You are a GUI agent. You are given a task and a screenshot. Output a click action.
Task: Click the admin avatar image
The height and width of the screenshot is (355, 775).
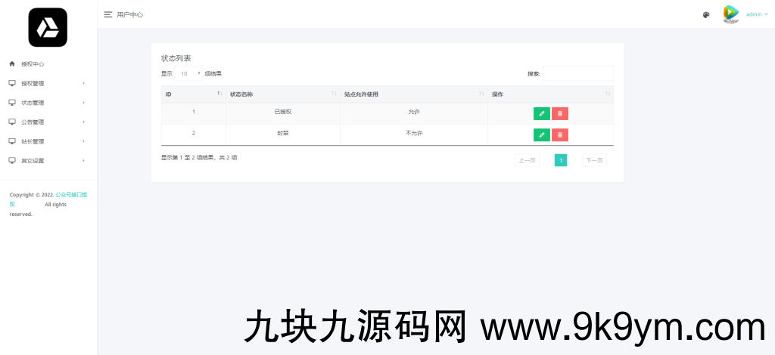[730, 14]
